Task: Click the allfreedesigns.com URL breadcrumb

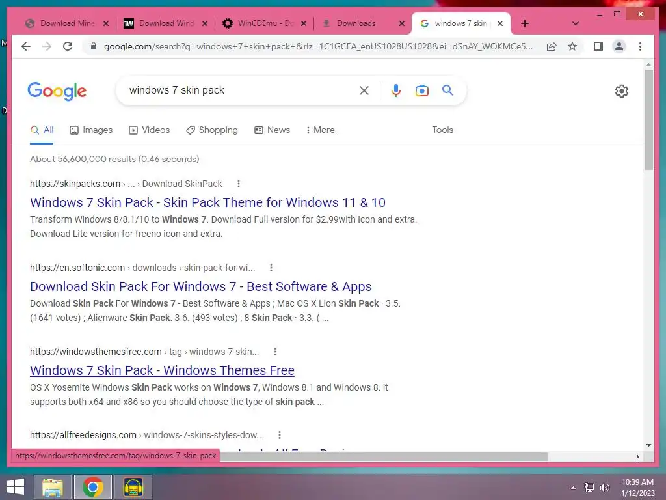Action: pyautogui.click(x=146, y=435)
